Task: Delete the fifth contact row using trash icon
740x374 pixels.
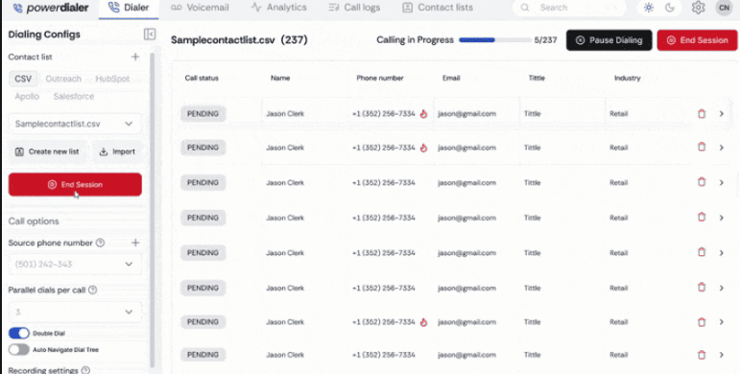Action: tap(702, 253)
